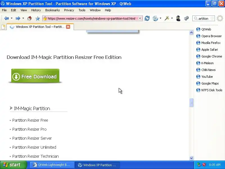Click the scrollbar down arrow

coord(191,158)
